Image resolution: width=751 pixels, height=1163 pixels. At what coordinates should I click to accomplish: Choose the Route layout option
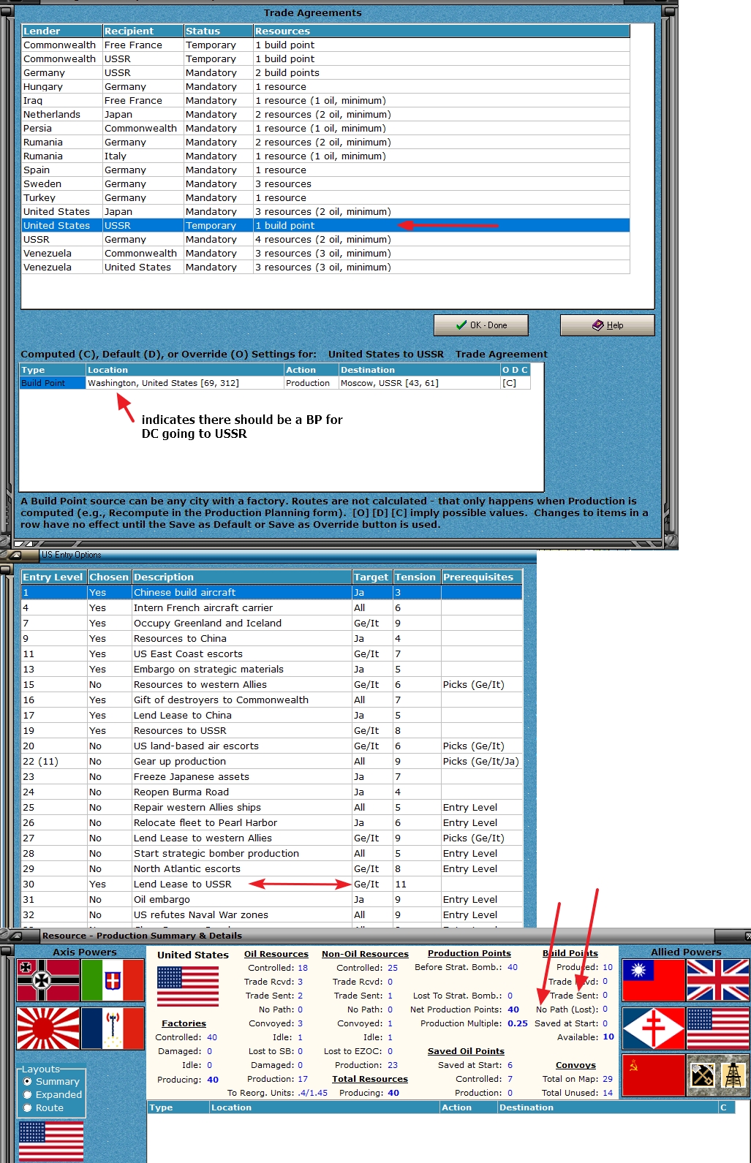click(x=43, y=1107)
